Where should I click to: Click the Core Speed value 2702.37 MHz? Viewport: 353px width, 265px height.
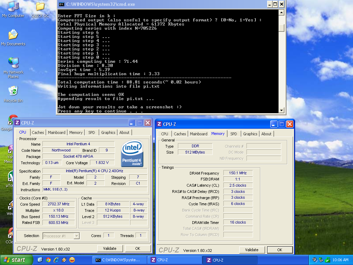tap(59, 204)
